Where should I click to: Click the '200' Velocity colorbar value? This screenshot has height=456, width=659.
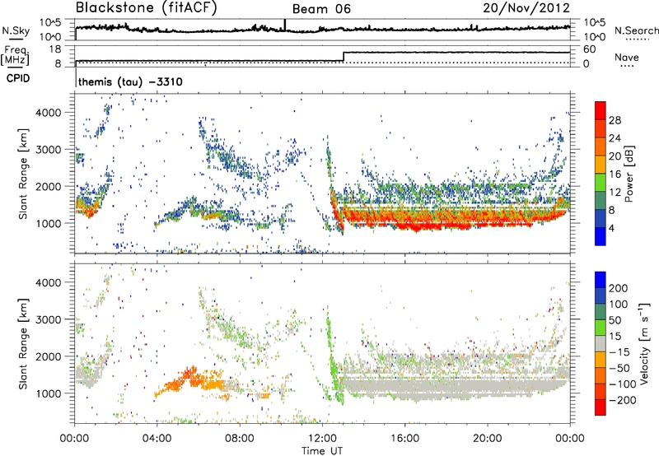(619, 288)
